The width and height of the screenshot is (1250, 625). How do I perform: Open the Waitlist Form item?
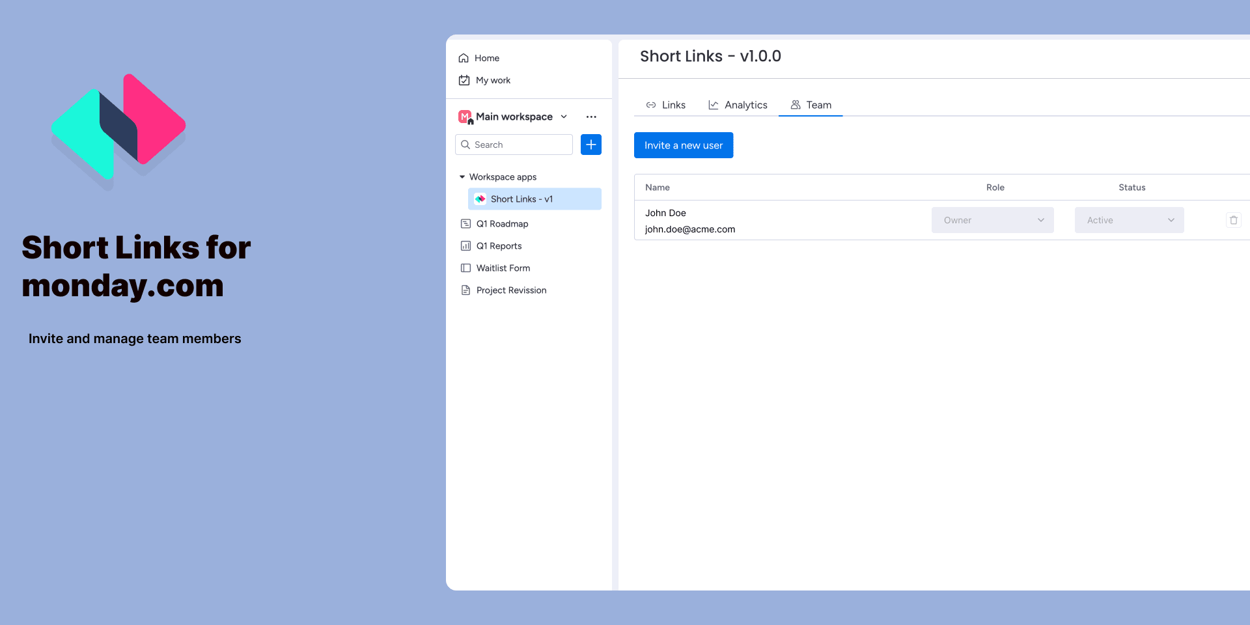(x=495, y=268)
